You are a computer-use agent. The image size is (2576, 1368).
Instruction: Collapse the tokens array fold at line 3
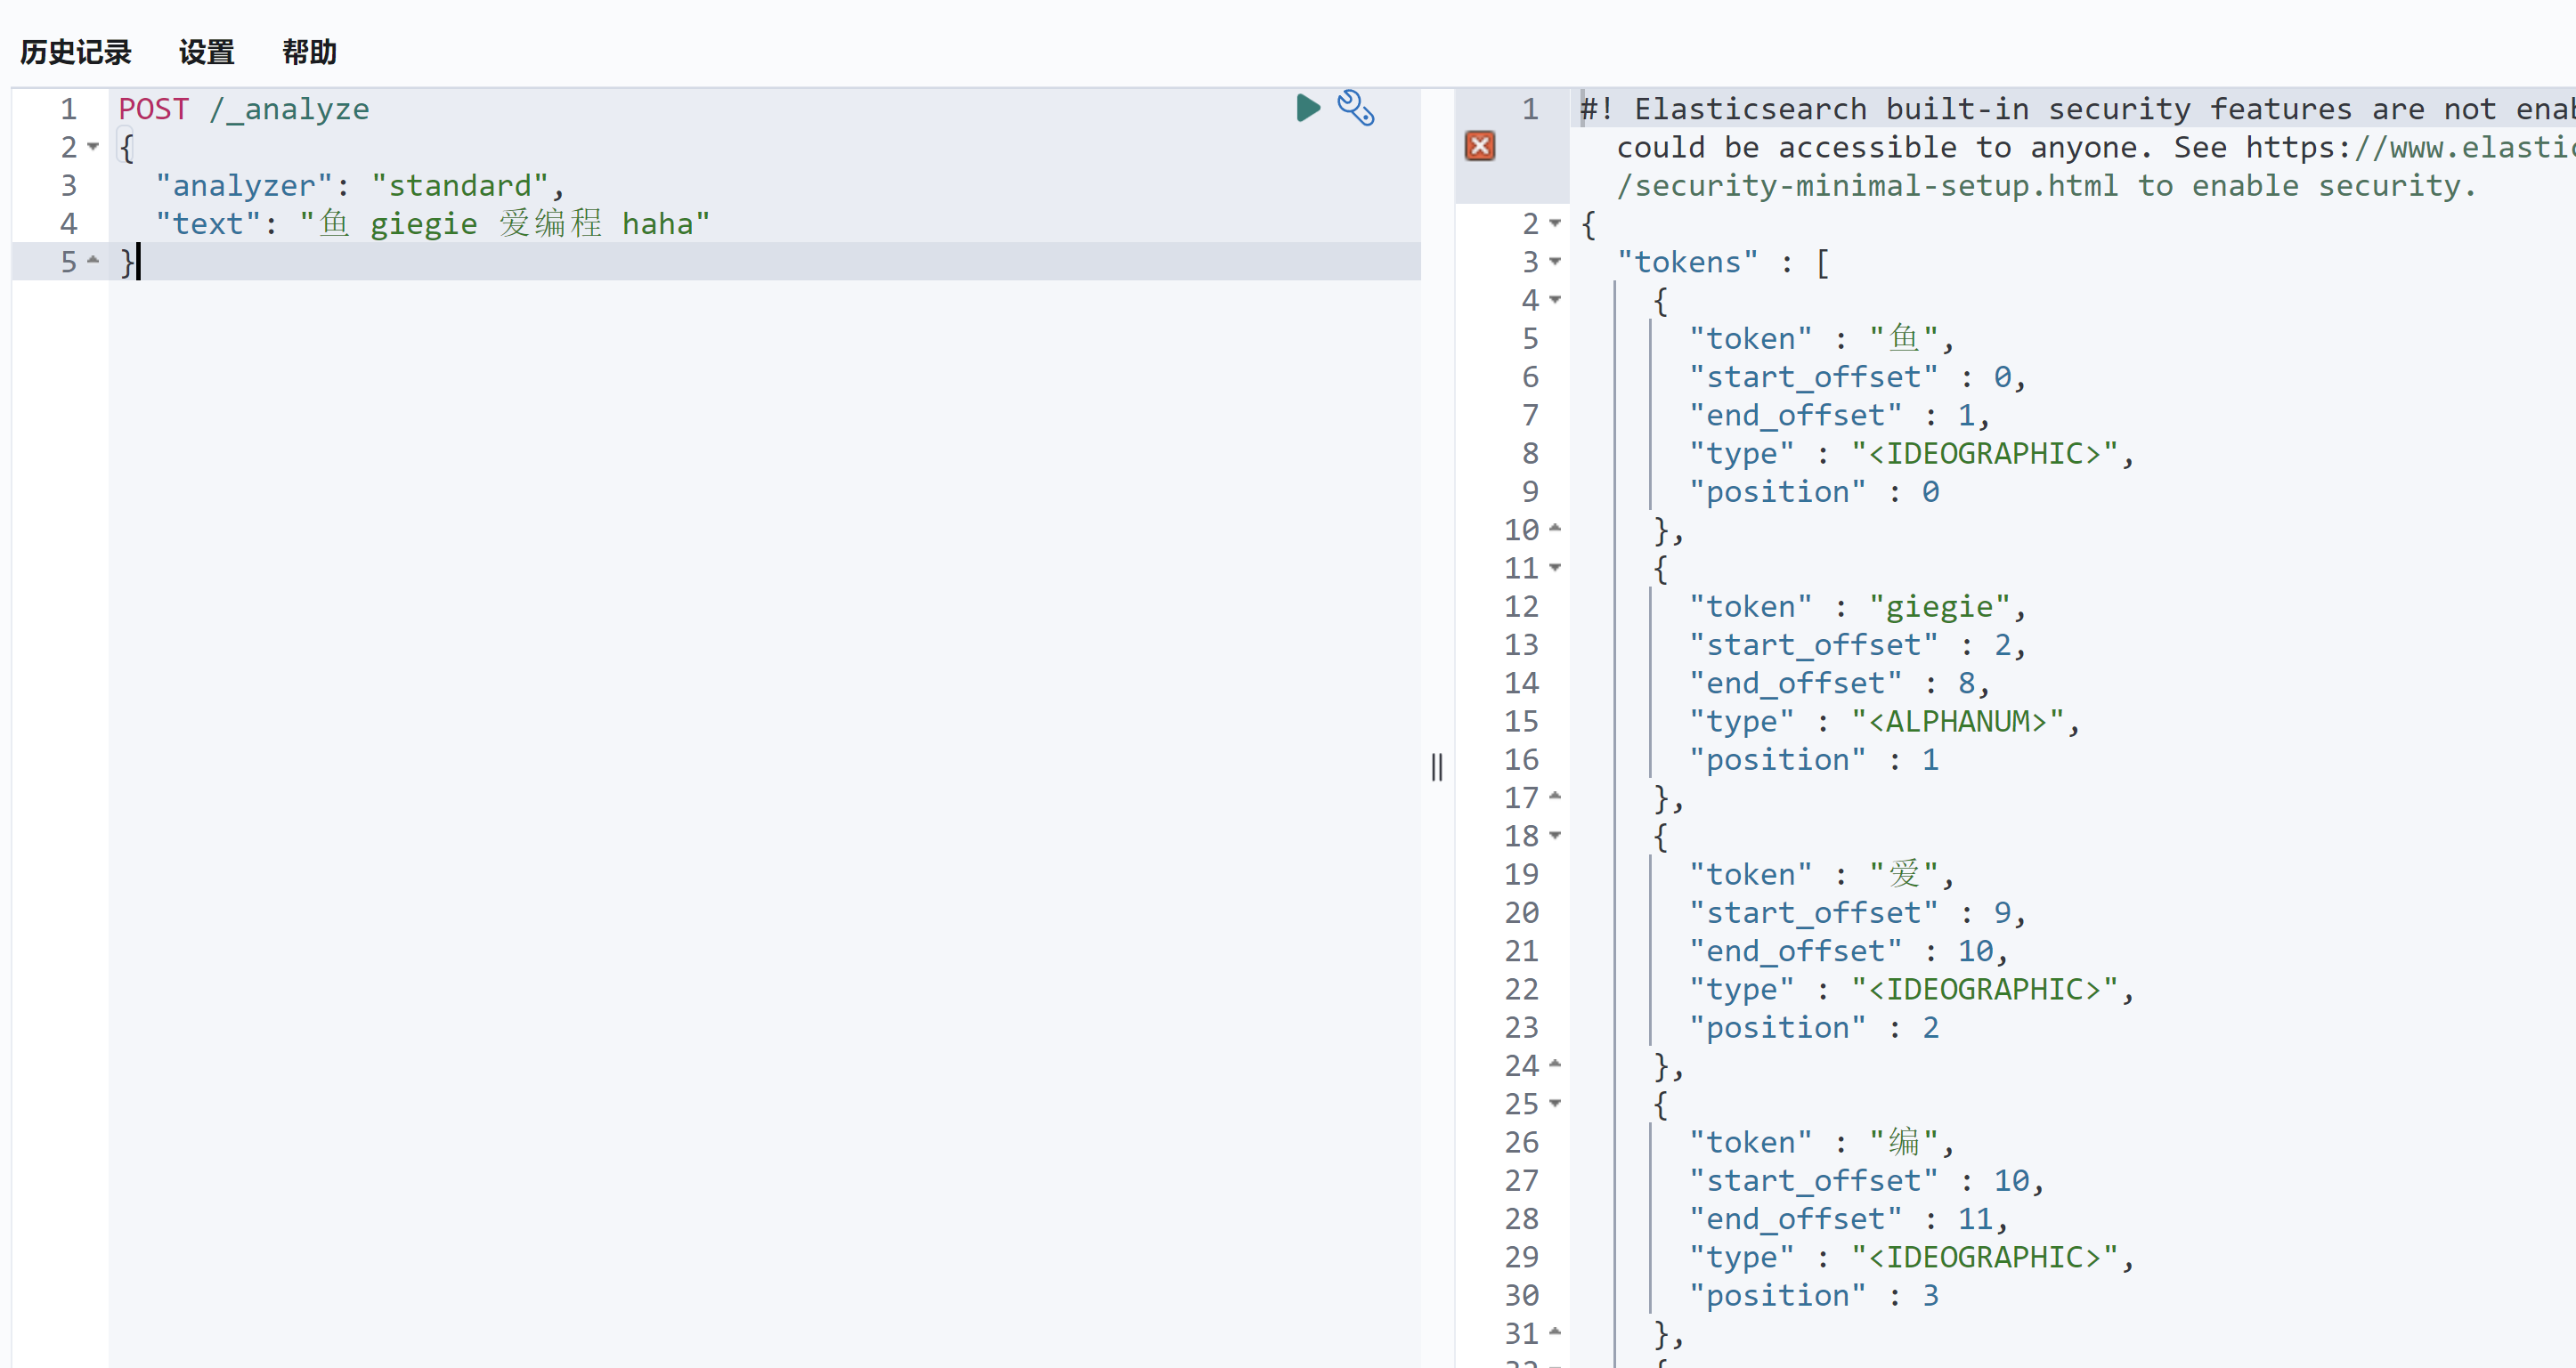point(1555,262)
